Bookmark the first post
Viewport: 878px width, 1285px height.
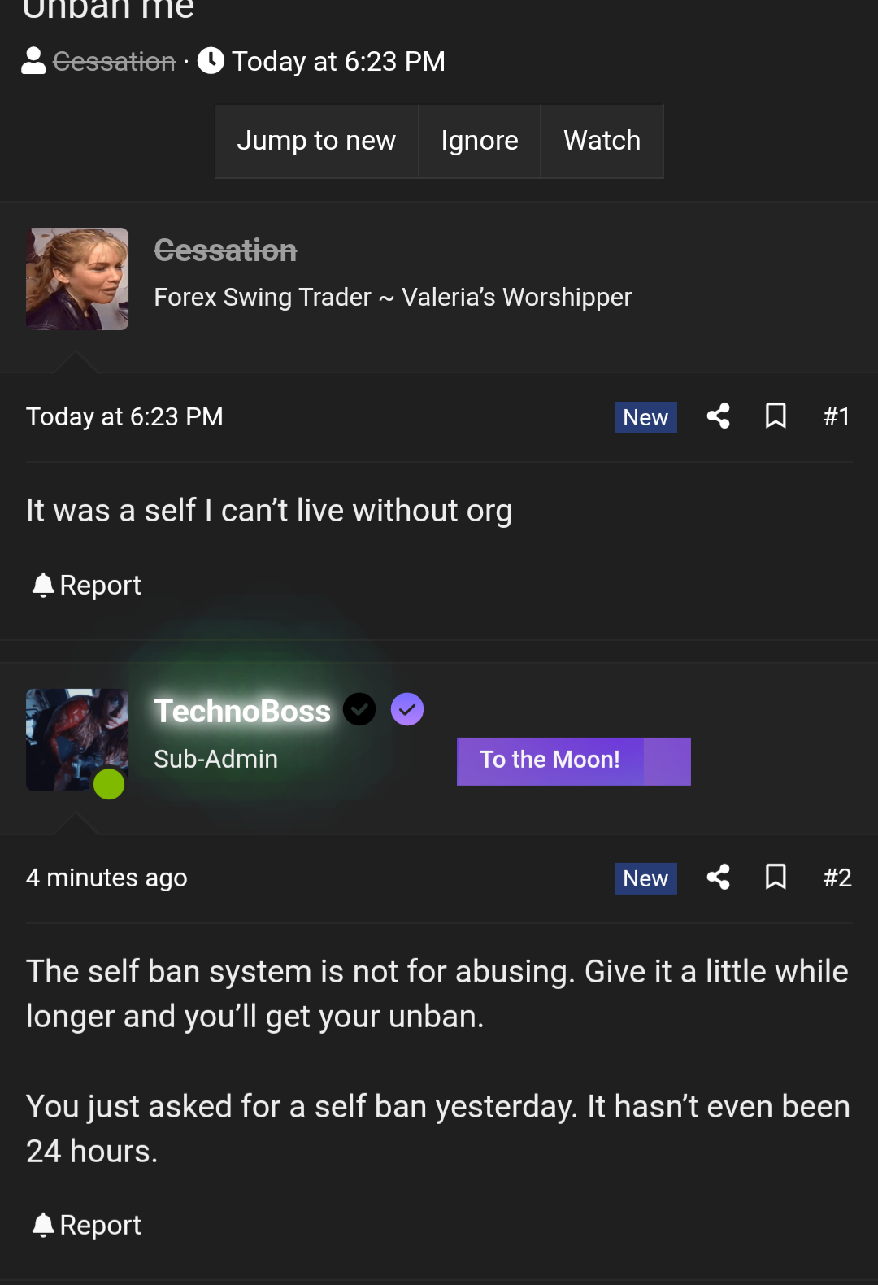pyautogui.click(x=776, y=416)
